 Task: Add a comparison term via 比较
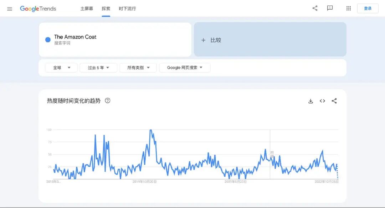[x=216, y=40]
